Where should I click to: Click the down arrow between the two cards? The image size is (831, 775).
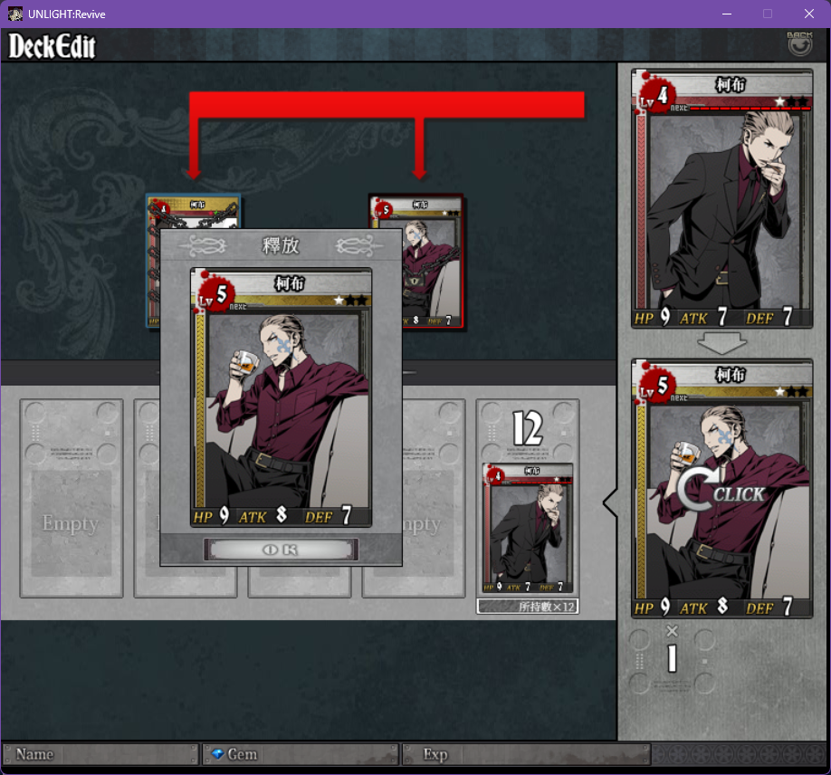(x=721, y=343)
